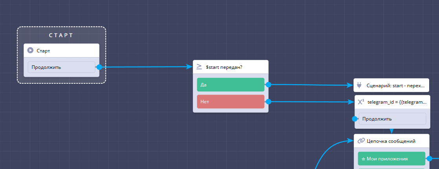The image size is (439, 169).
Task: Click the output connector dot of Нет
Action: pyautogui.click(x=268, y=102)
